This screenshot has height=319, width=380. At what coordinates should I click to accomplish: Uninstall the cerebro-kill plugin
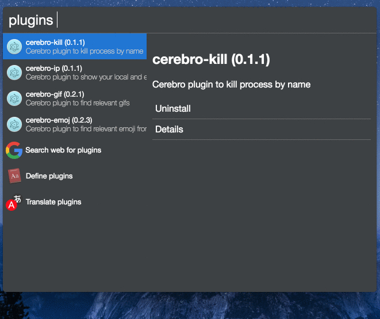[262, 108]
